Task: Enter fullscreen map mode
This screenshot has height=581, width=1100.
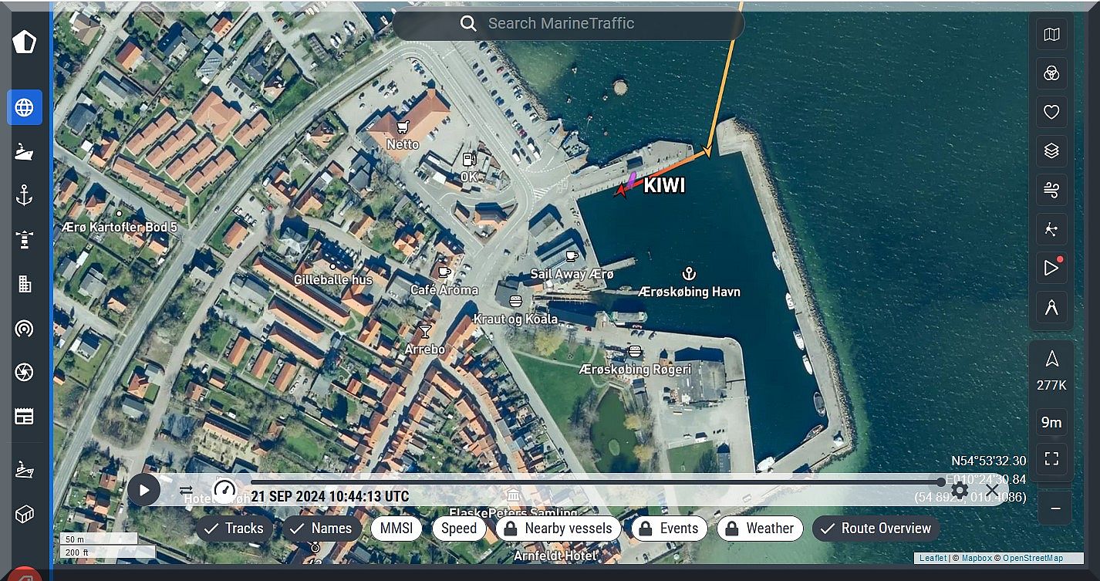Action: (x=1051, y=459)
